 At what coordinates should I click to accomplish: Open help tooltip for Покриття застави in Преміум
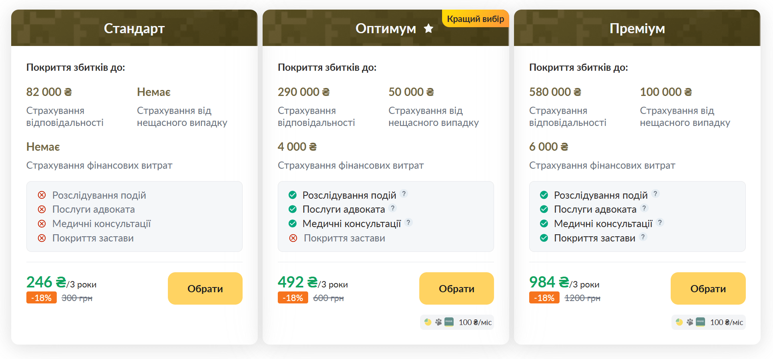point(643,237)
